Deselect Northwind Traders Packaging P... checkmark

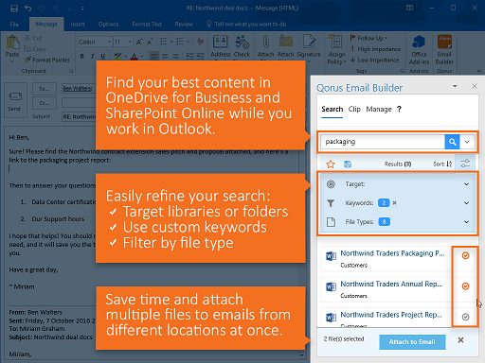pos(465,255)
